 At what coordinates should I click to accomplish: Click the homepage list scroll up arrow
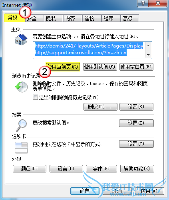point(148,46)
